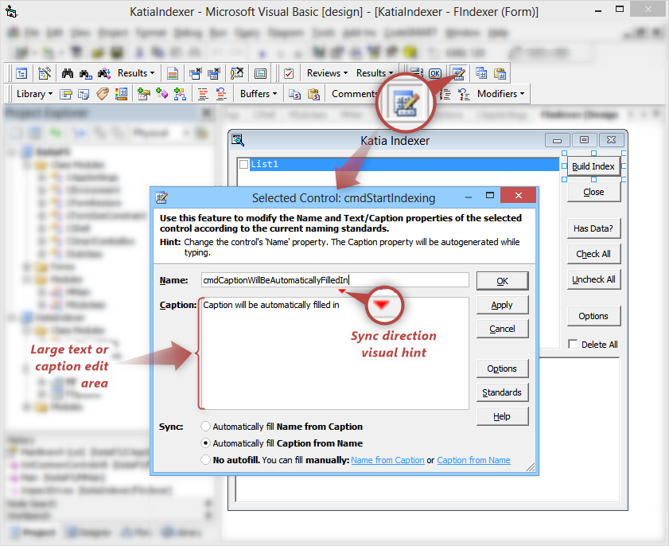
Task: Expand the Buffers dropdown
Action: [259, 94]
